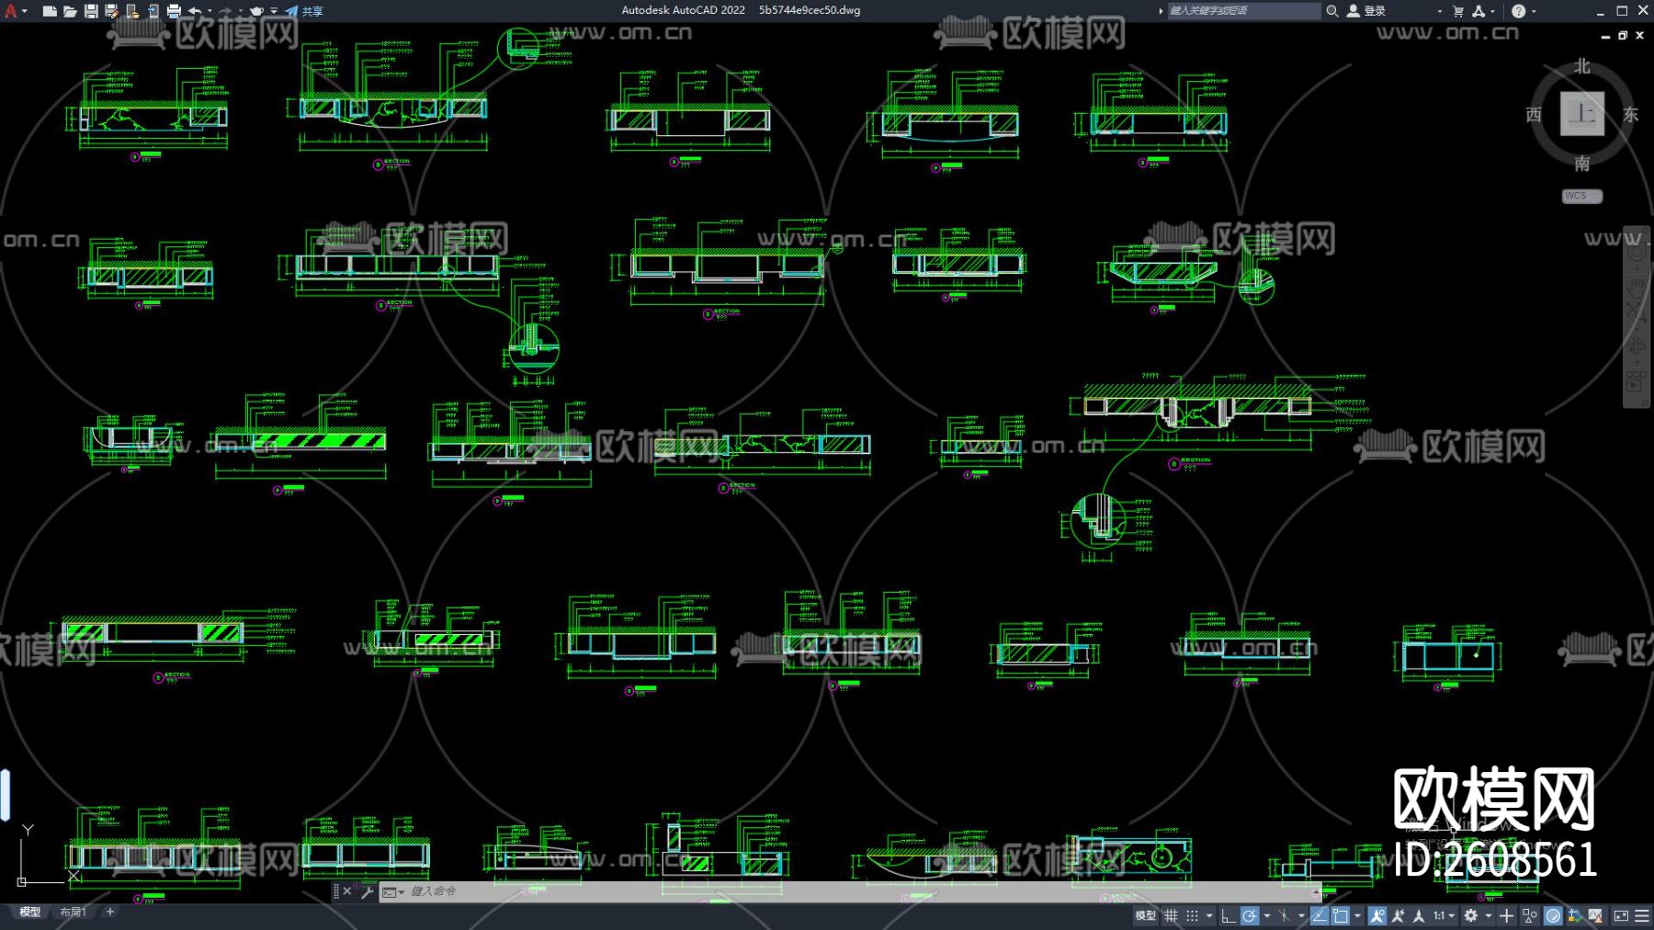Click north 北 on the ViewCube compass
The width and height of the screenshot is (1654, 930).
1581,66
